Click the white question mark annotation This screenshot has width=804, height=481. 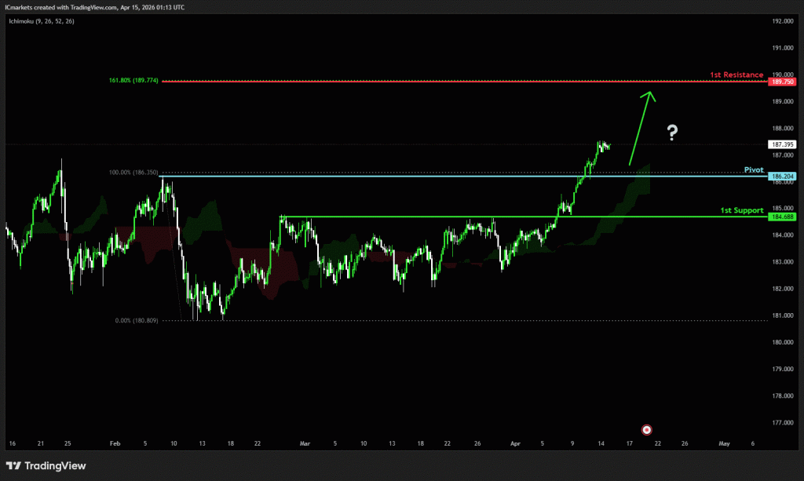(671, 133)
